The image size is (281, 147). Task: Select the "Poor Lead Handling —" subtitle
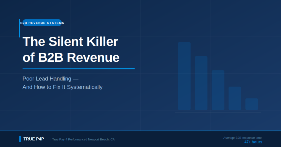click(x=50, y=79)
